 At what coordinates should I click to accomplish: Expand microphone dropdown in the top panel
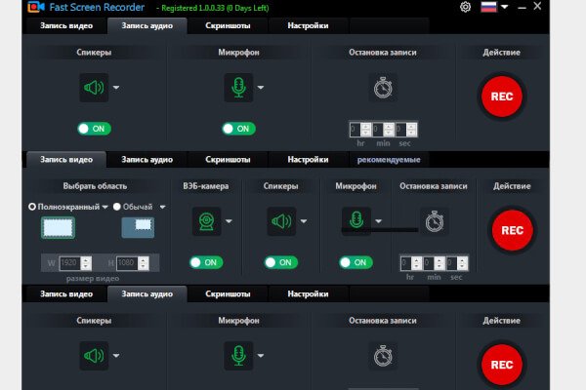(261, 88)
